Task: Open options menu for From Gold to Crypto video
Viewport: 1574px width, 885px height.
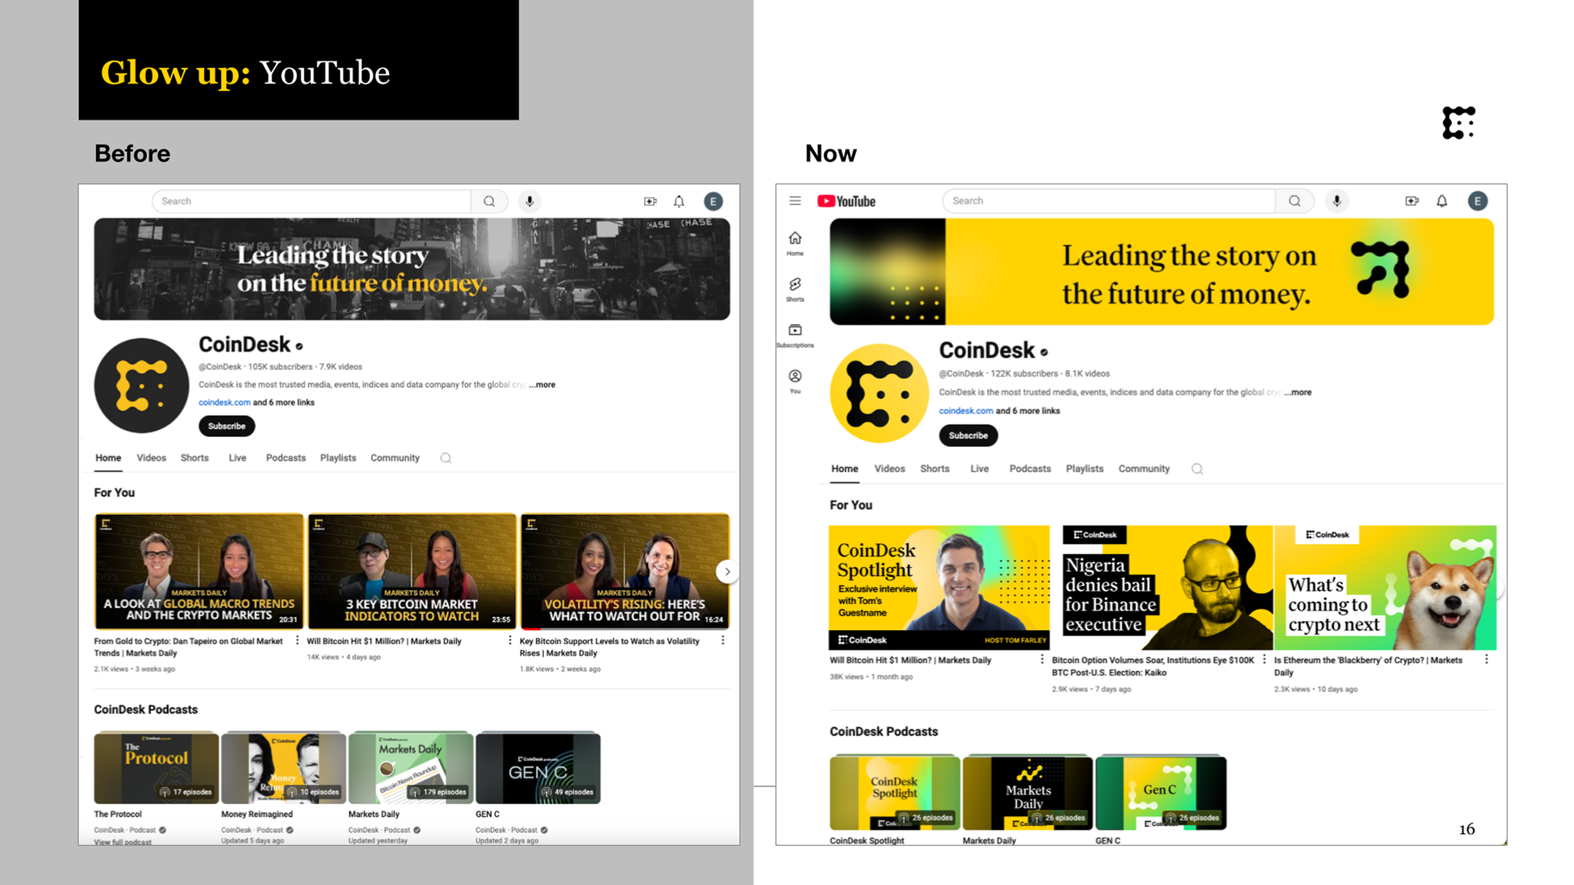Action: (x=297, y=640)
